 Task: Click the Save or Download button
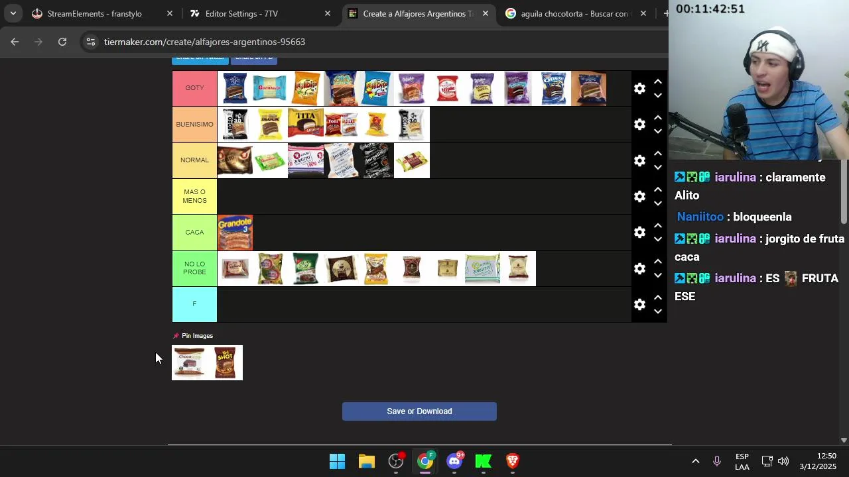click(419, 411)
